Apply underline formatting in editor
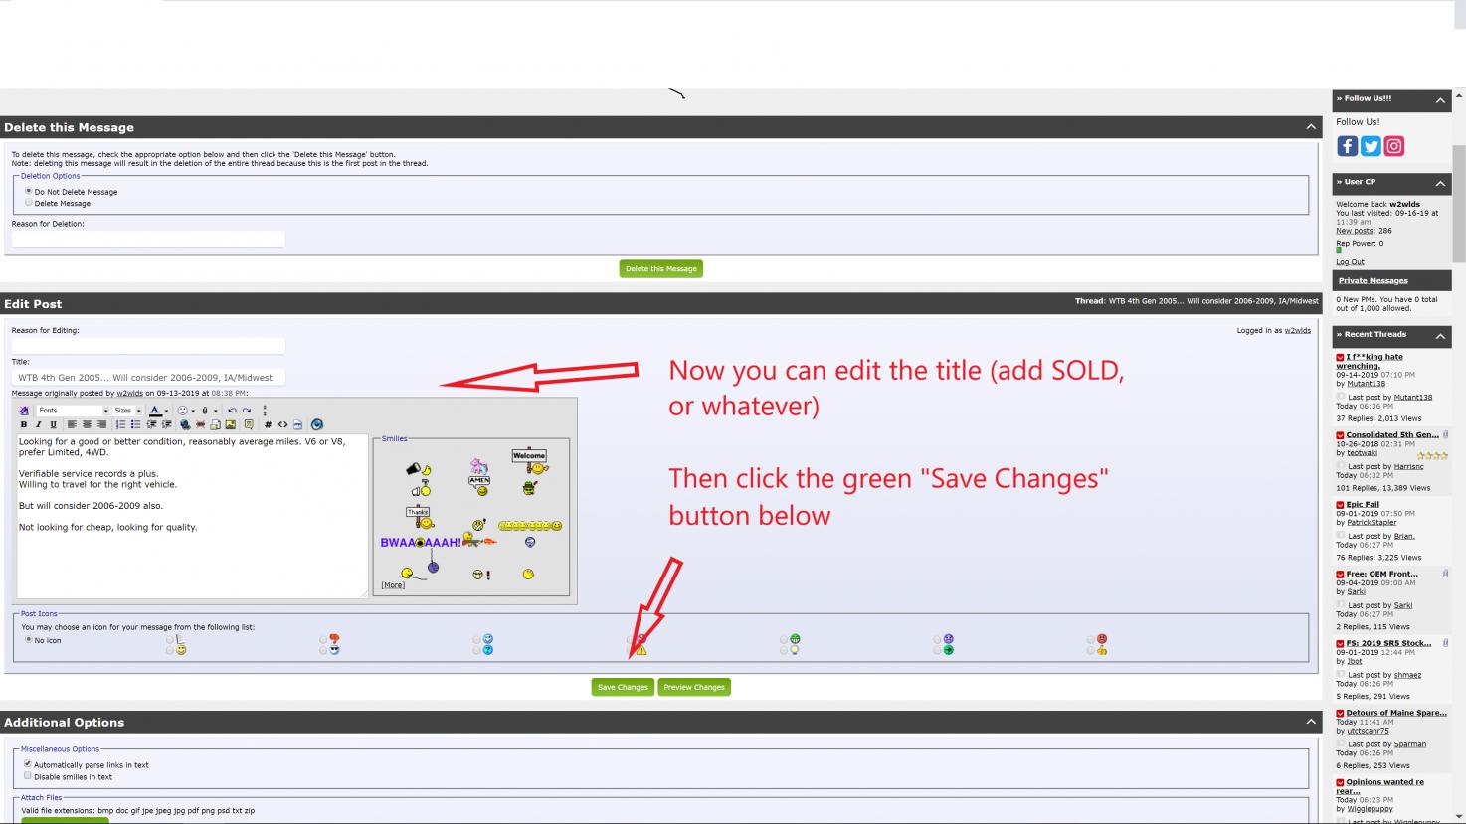Image resolution: width=1466 pixels, height=824 pixels. pyautogui.click(x=53, y=424)
